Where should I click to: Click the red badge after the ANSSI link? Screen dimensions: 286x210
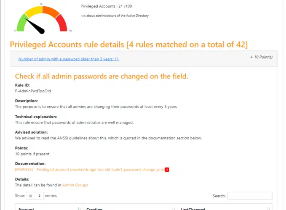click(167, 170)
